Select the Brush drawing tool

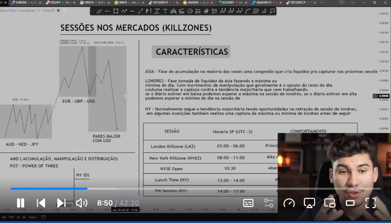(x=99, y=11)
